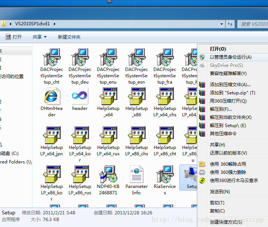Select the header image file icon
The width and height of the screenshot is (268, 227).
[x=80, y=96]
